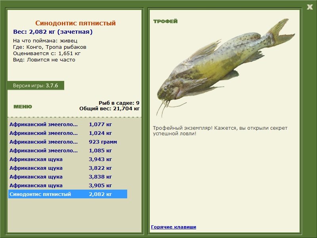Click the Оценивается с: 1,651 кг line
Image resolution: width=317 pixels, height=238 pixels.
47,54
